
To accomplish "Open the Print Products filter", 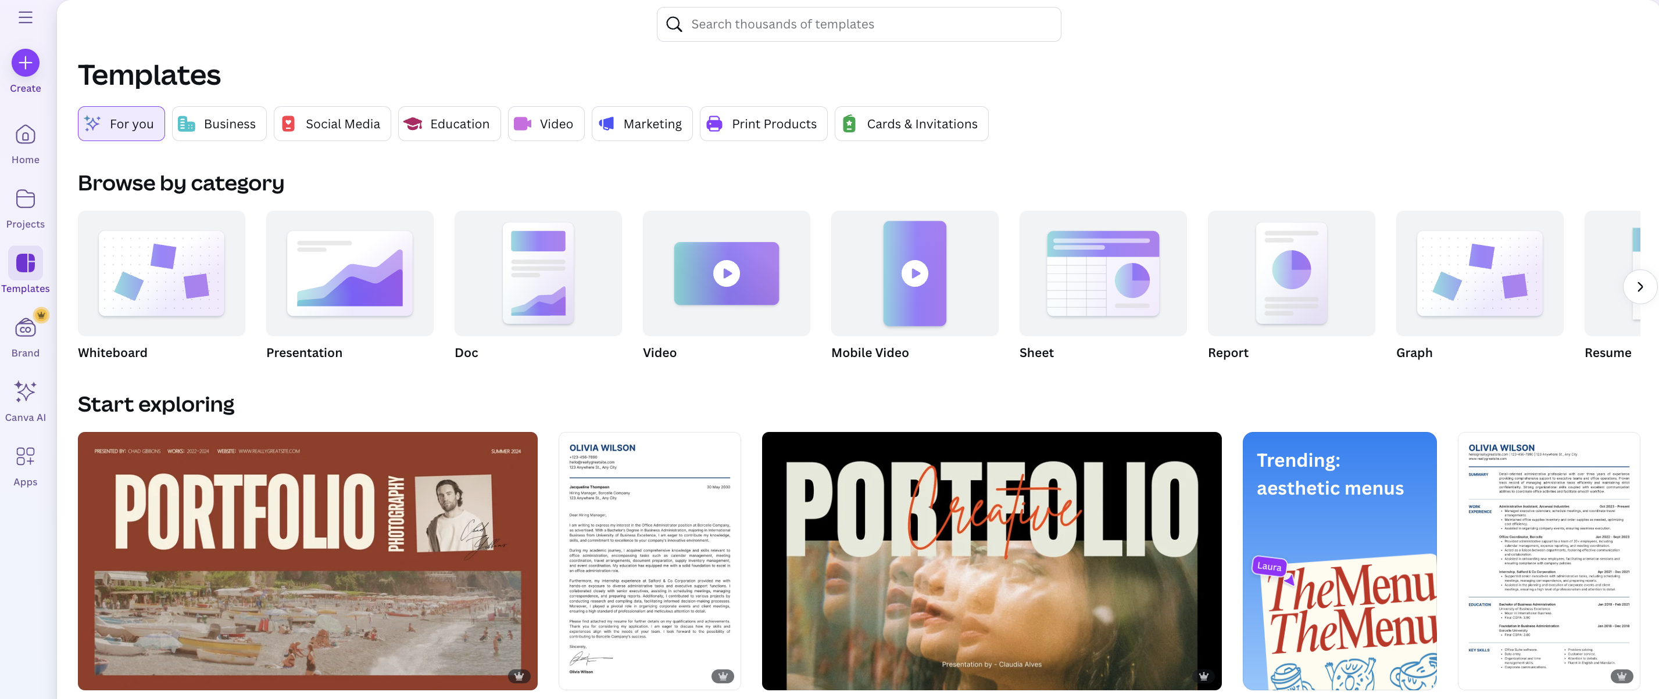I will [x=763, y=124].
